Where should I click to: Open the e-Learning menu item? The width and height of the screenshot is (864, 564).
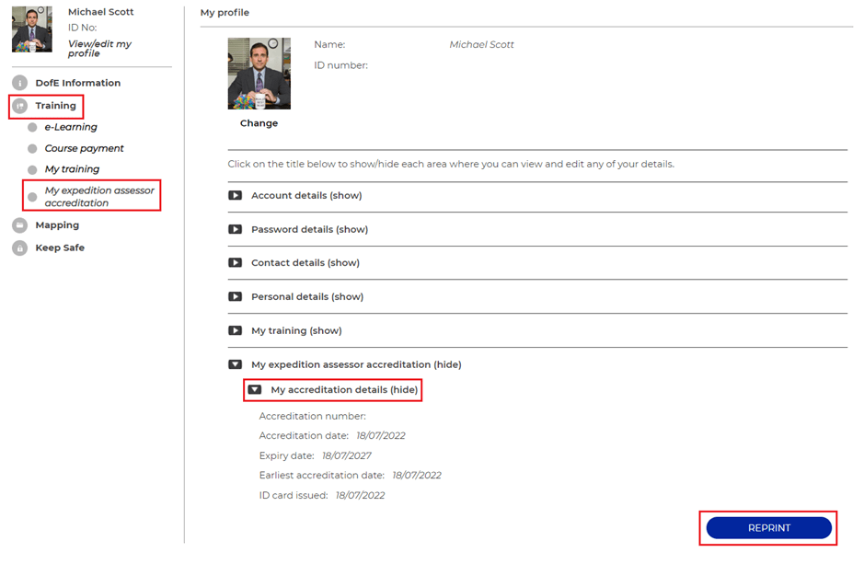point(71,127)
